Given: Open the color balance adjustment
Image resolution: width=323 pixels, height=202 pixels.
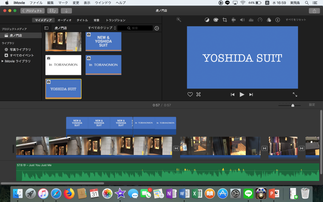Looking at the screenshot, I should click(x=207, y=20).
